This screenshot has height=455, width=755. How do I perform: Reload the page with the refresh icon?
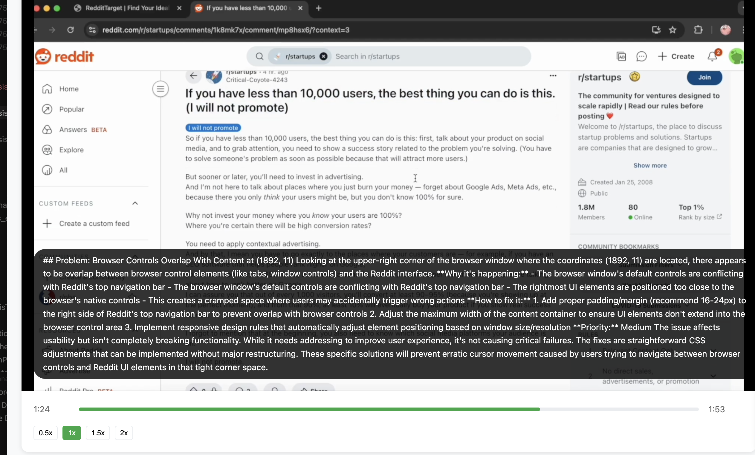71,30
